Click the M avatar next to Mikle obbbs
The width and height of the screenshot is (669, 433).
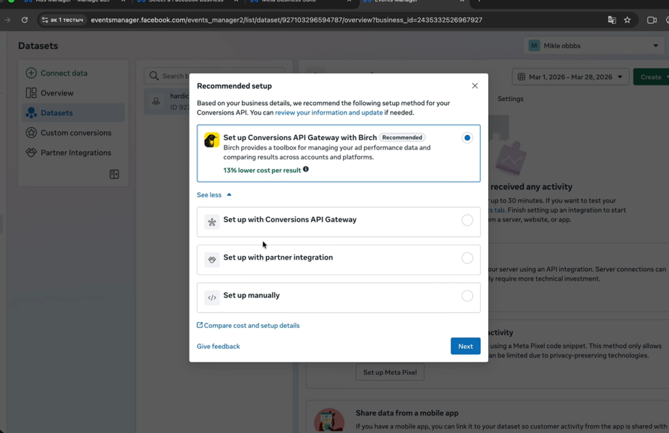click(534, 46)
